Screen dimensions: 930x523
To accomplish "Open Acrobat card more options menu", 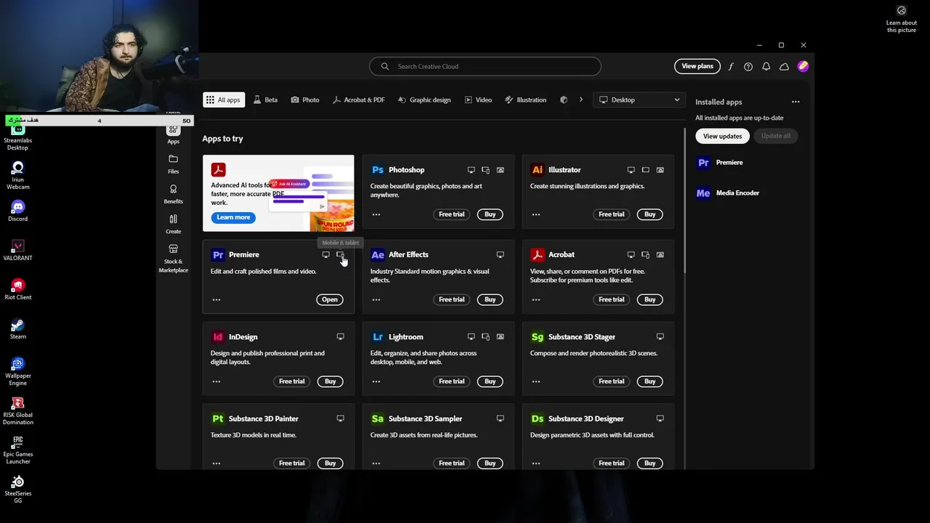I will coord(535,300).
